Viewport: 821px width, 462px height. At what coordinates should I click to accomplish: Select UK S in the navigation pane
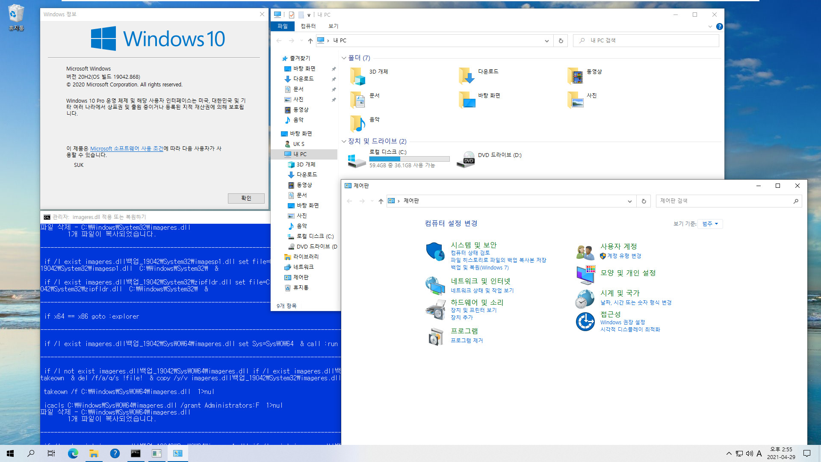(294, 144)
